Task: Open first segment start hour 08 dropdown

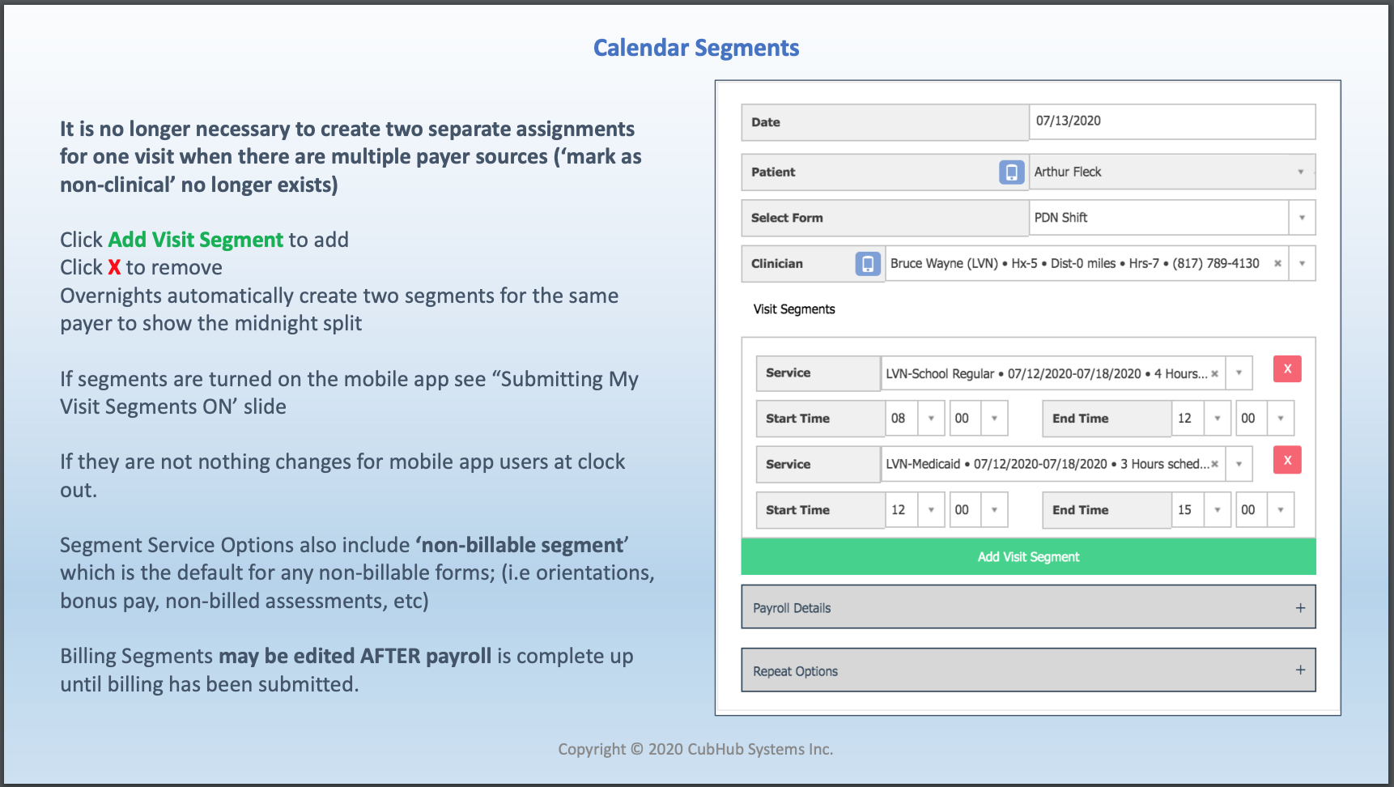Action: point(931,419)
